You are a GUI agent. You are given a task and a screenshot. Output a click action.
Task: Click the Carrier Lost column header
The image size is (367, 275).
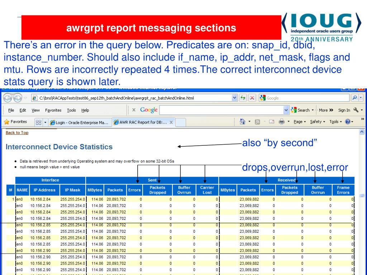point(207,190)
